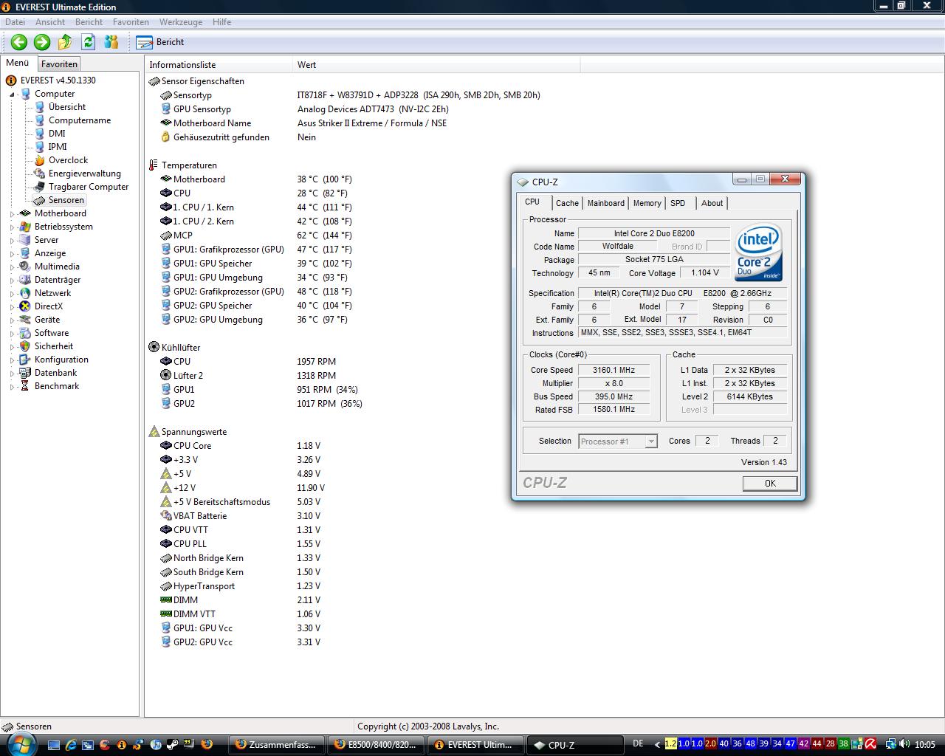Switch to the Menü sidebar tab
Image resolution: width=945 pixels, height=756 pixels.
[18, 63]
